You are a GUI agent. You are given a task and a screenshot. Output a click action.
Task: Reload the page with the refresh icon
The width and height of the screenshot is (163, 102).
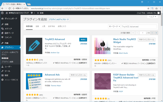[x=9, y=8]
